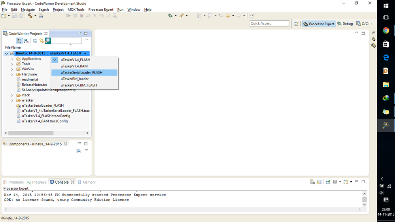
Task: Switch to the Progress tab
Action: 37,182
